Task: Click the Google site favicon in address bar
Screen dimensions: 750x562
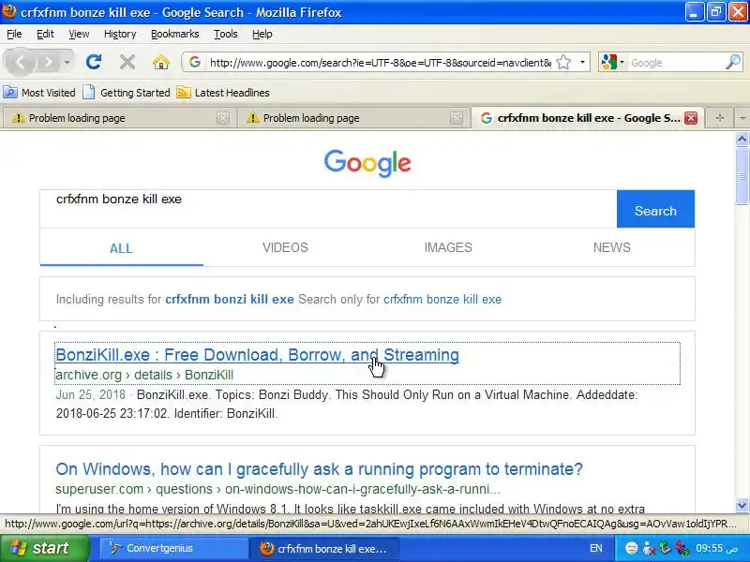Action: pyautogui.click(x=195, y=62)
